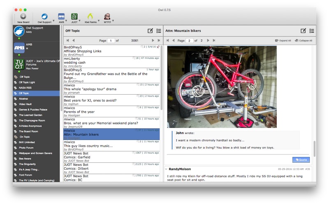Jump to last page of Mountain bikers thread

[214, 40]
